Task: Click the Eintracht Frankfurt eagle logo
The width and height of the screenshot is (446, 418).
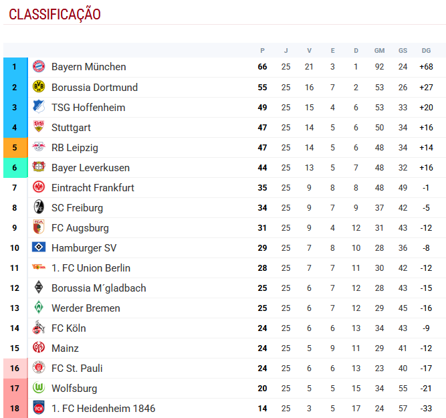Action: pos(39,187)
